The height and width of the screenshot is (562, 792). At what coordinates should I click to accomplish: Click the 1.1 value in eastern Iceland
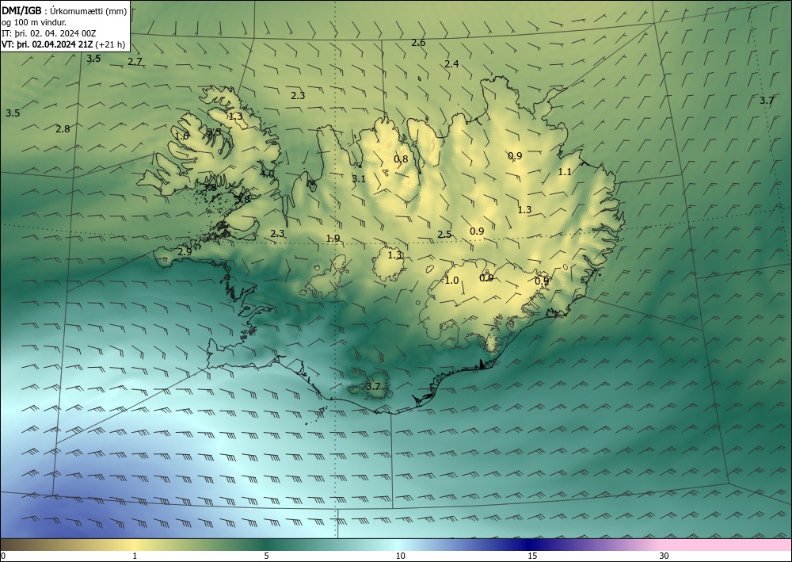(565, 172)
